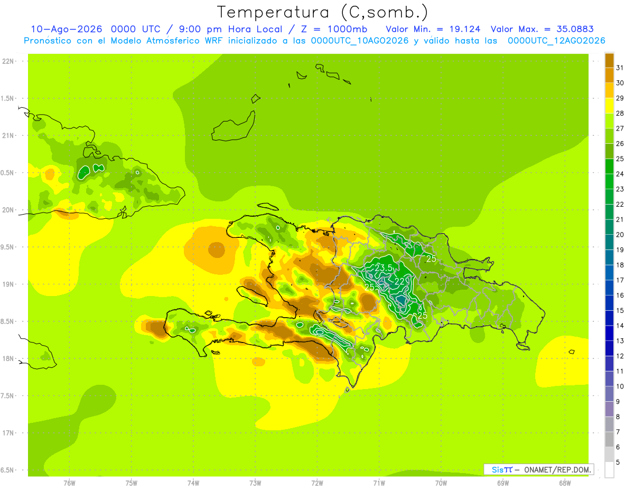Click the 17N latitude axis label
Screen dimensions: 634x490
click(x=8, y=433)
